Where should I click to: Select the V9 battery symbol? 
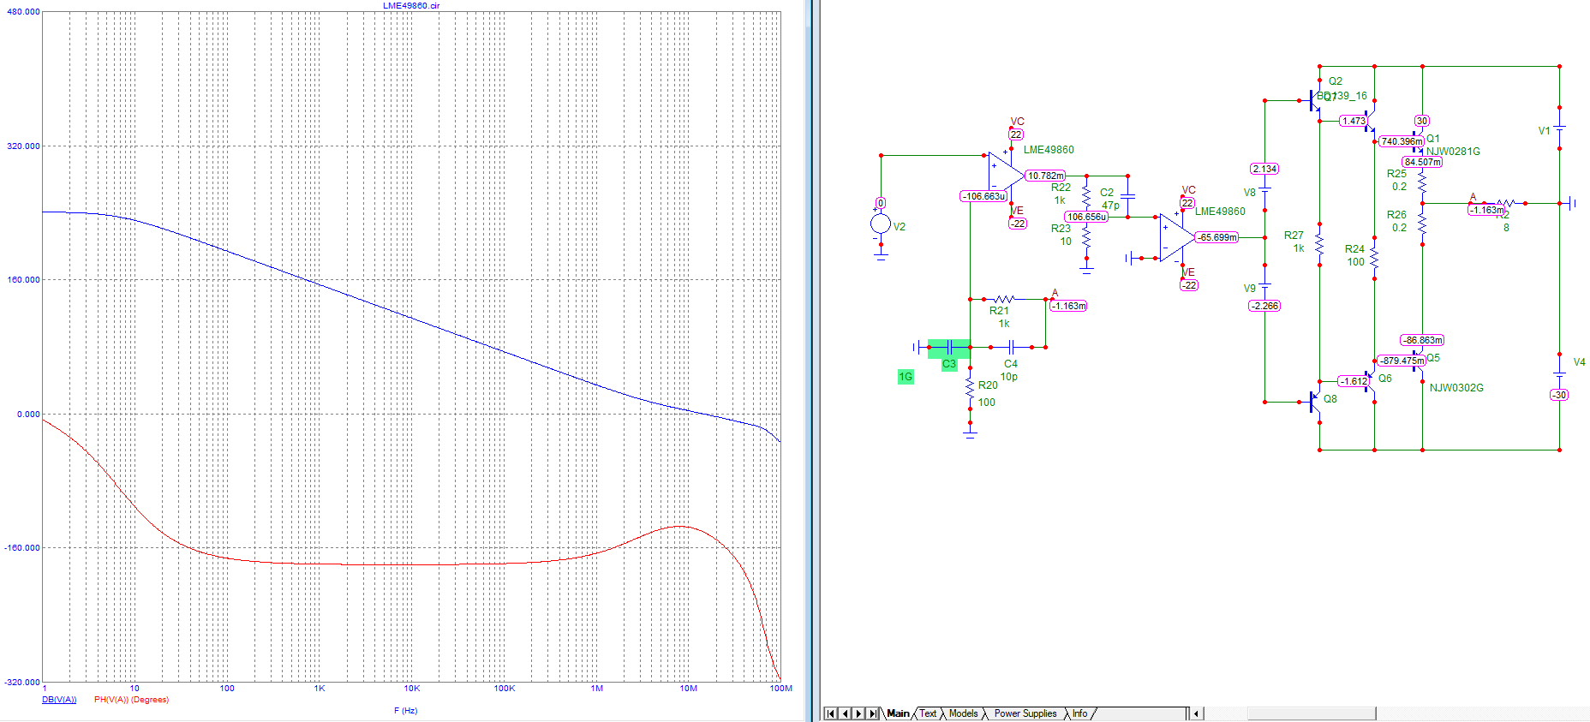[1264, 284]
